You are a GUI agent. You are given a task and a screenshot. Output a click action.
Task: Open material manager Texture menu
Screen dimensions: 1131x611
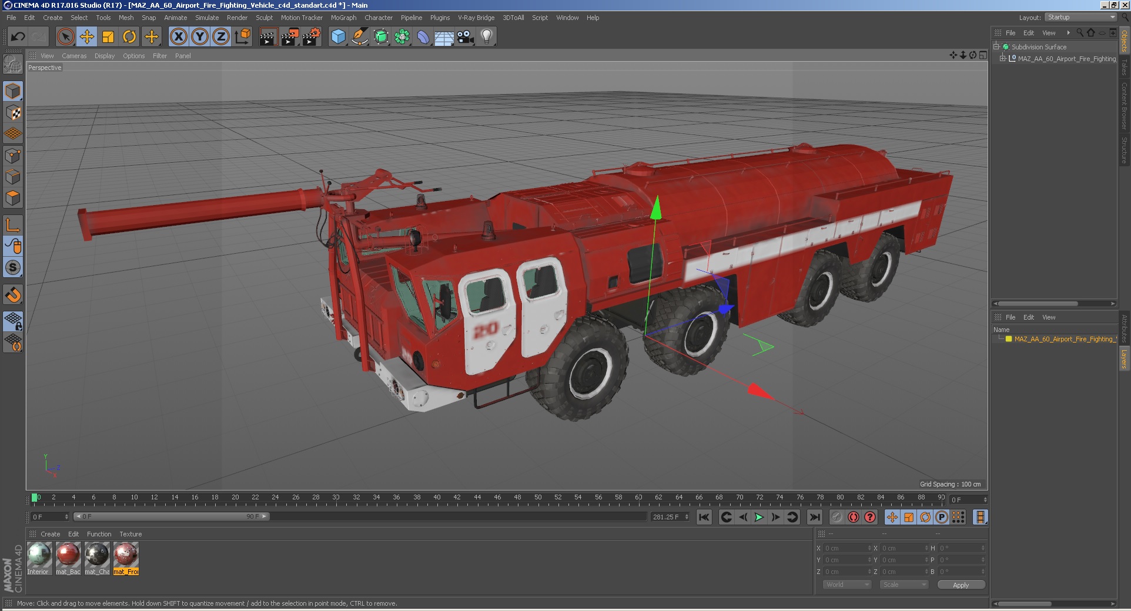(130, 534)
